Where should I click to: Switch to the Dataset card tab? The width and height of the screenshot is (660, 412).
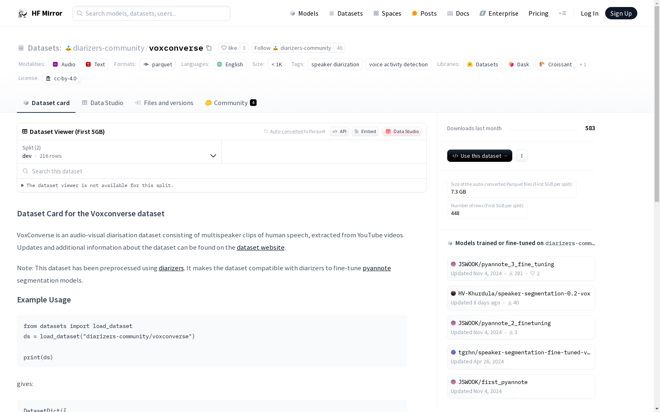(x=46, y=103)
